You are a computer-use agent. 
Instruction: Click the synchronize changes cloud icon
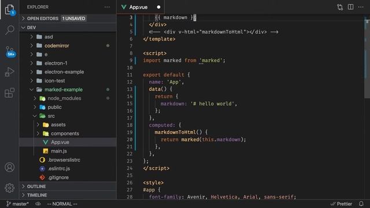[x=38, y=204]
